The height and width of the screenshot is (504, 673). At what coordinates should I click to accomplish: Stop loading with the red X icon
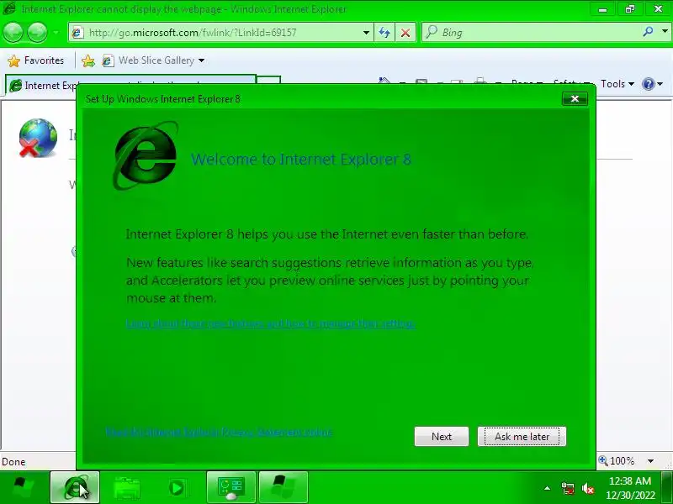pyautogui.click(x=405, y=33)
